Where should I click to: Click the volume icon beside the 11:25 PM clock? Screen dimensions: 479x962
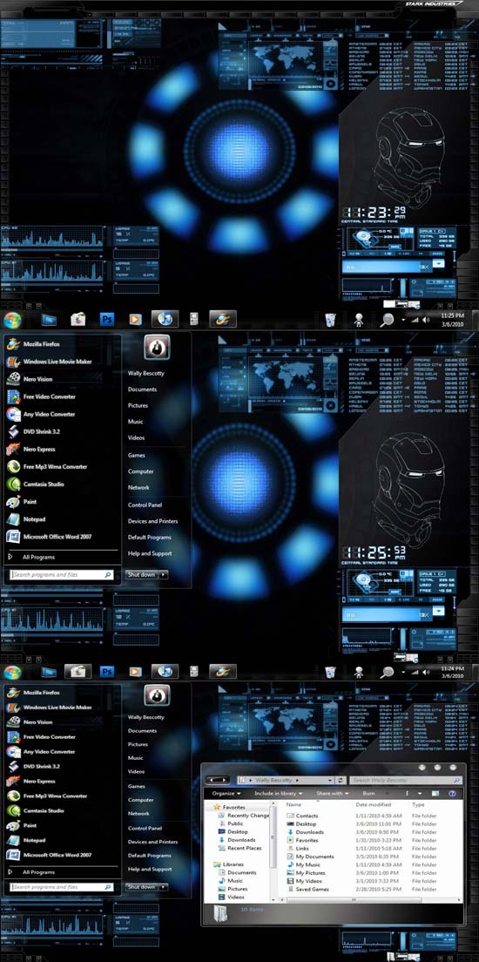click(425, 320)
